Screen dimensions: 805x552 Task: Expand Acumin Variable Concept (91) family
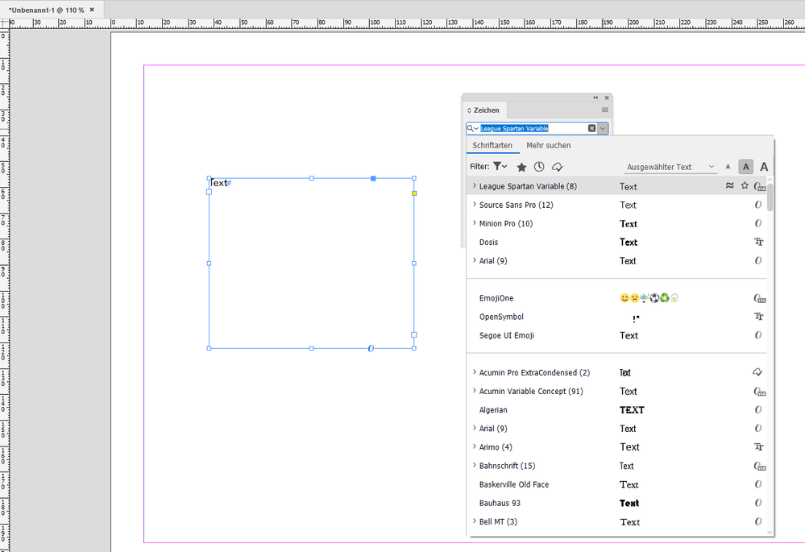(475, 391)
